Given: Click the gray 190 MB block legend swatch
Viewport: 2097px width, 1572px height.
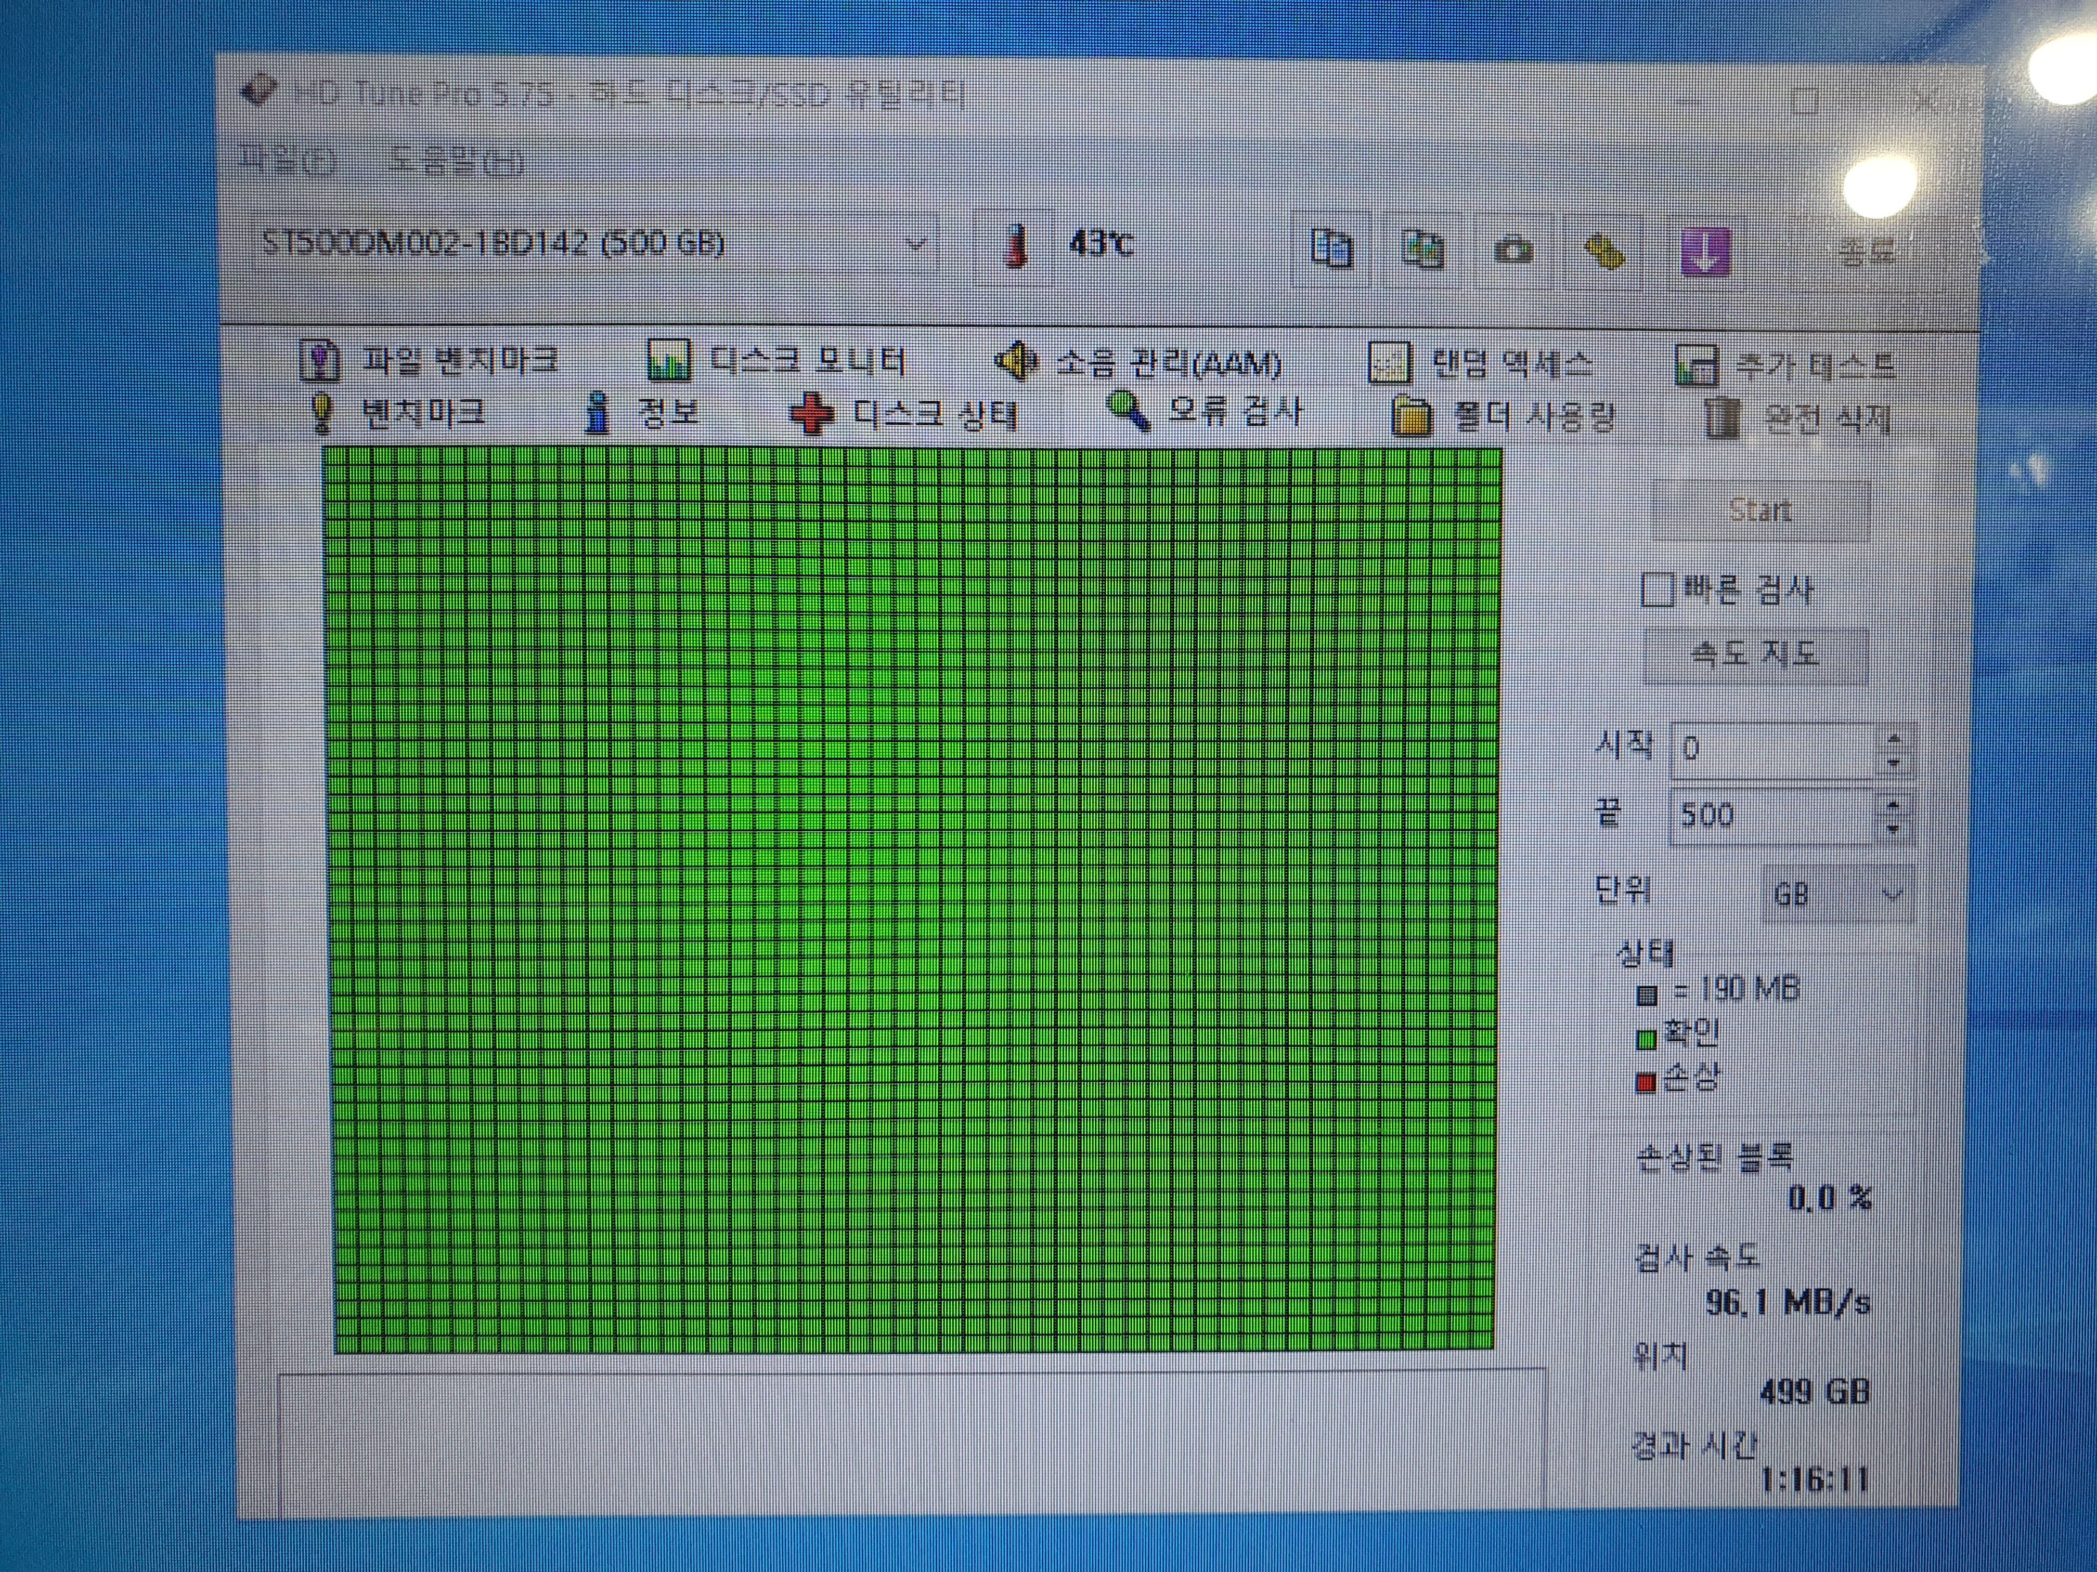Looking at the screenshot, I should 1647,995.
